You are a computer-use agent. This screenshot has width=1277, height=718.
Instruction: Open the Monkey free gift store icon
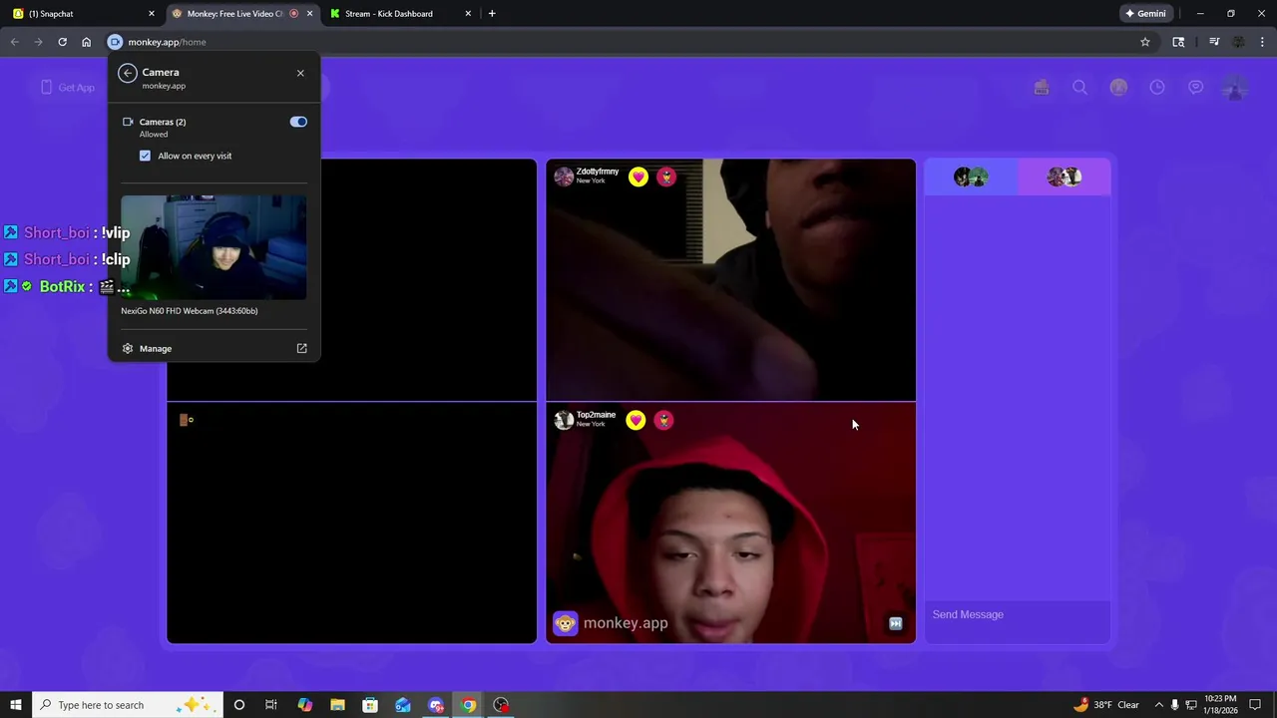click(x=1042, y=88)
